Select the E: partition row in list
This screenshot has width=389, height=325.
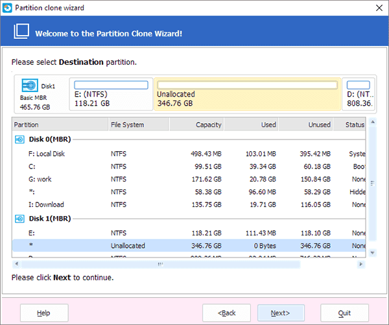point(189,233)
